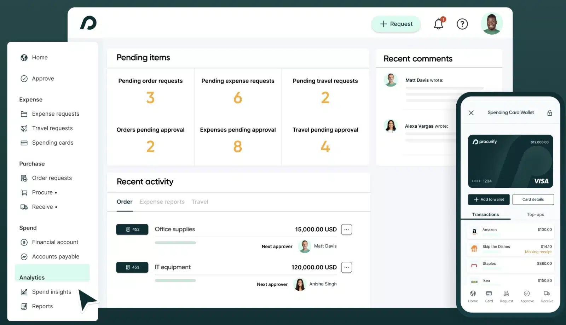Open the options menu for Office supplies order
566x325 pixels.
[346, 229]
